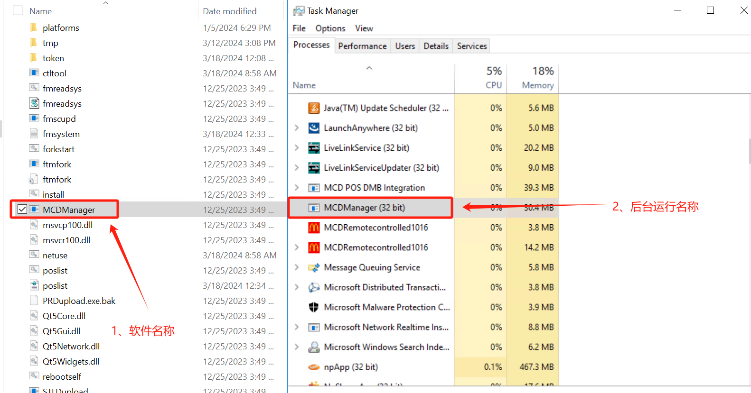Click the LaunchAnywhere process icon
Image resolution: width=751 pixels, height=393 pixels.
coord(314,128)
